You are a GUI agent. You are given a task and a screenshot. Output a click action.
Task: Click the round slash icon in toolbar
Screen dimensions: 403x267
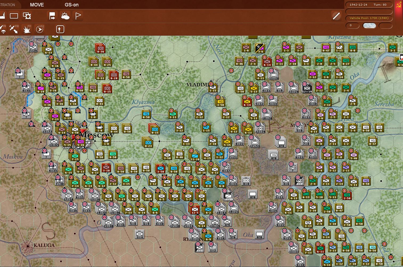point(336,16)
